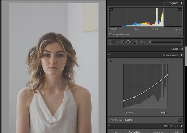Toggle highlight clipping indicator in histogram
Viewport: 187px width, 133px height.
tap(180, 9)
